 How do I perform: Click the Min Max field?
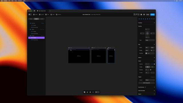pos(150,53)
